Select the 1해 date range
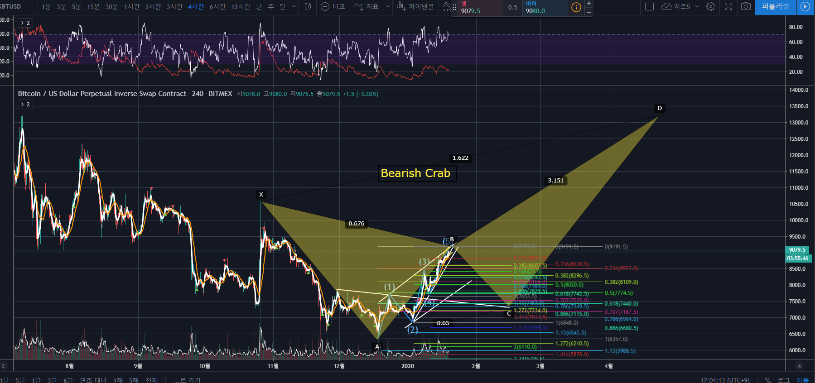The height and width of the screenshot is (383, 815). [x=118, y=380]
